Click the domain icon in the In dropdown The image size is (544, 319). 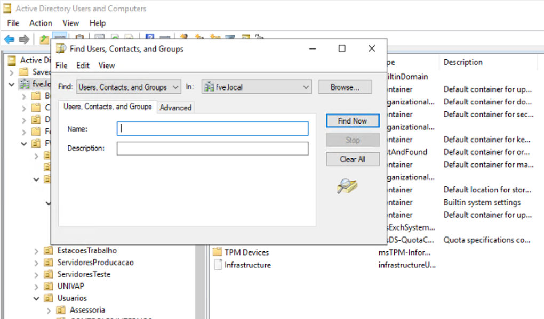pyautogui.click(x=209, y=87)
